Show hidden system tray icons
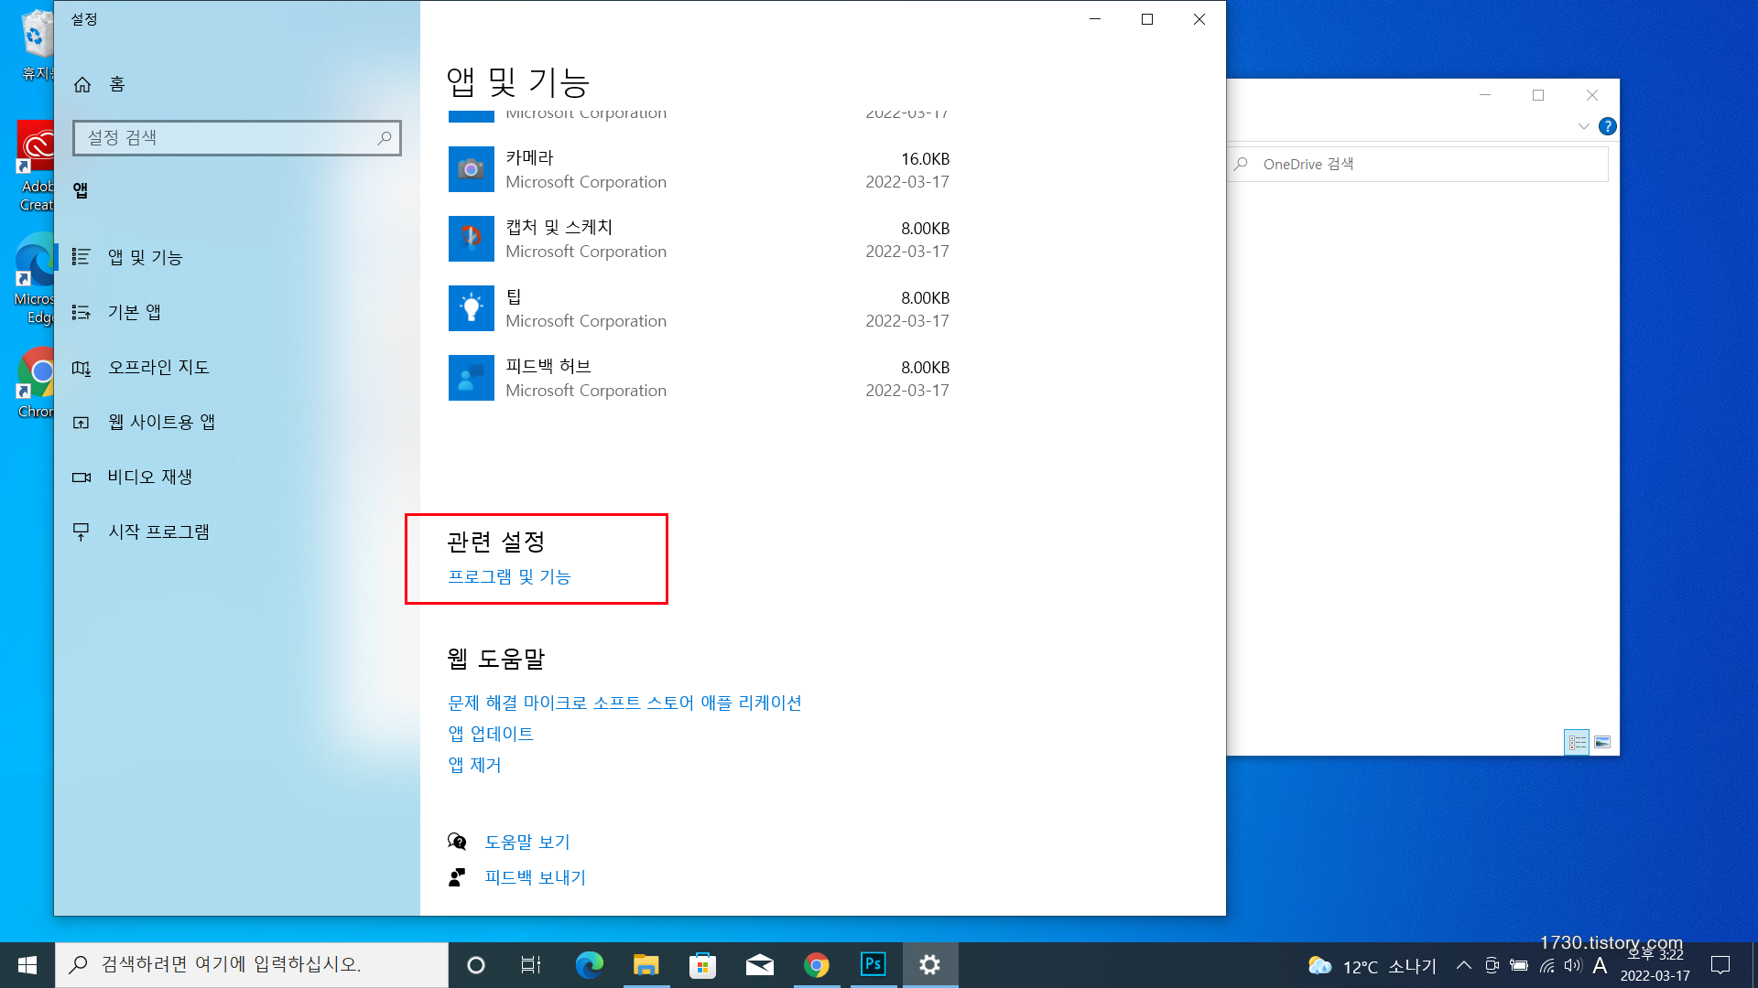This screenshot has height=988, width=1758. (x=1463, y=965)
